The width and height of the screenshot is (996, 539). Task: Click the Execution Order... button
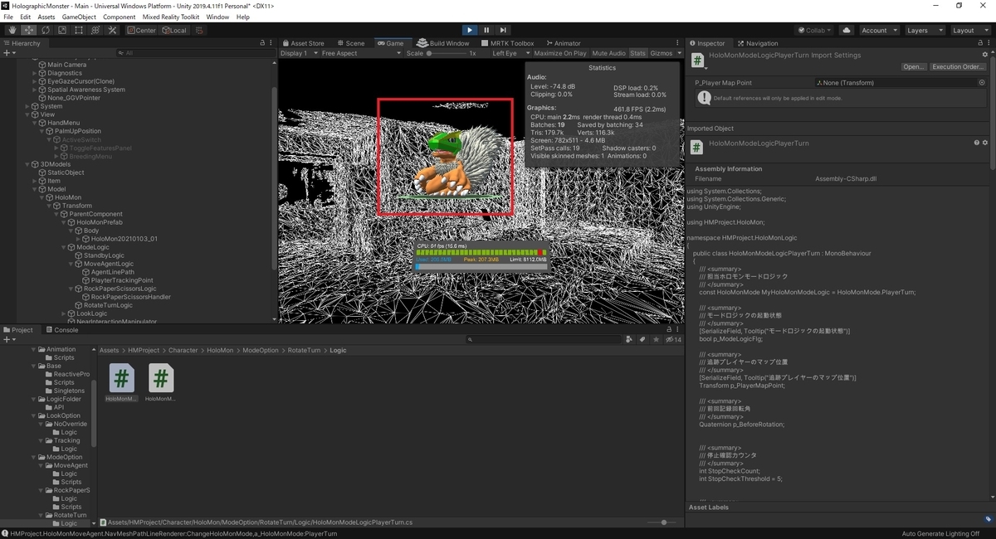957,66
